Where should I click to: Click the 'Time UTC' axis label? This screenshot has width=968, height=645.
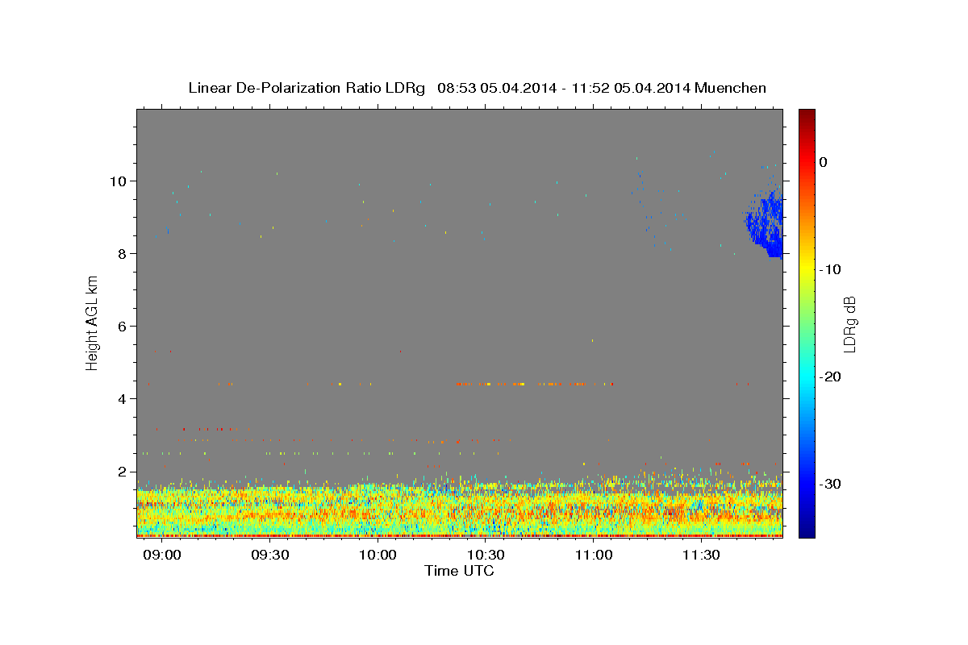(x=459, y=571)
